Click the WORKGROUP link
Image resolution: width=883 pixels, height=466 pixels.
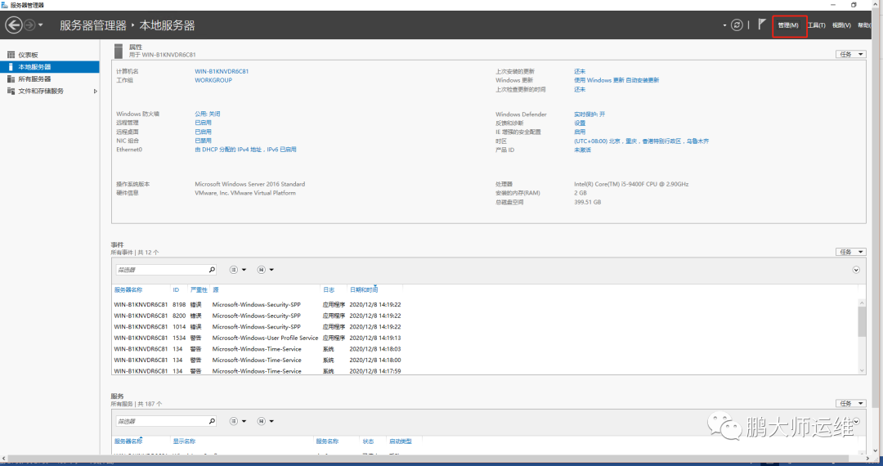[213, 80]
